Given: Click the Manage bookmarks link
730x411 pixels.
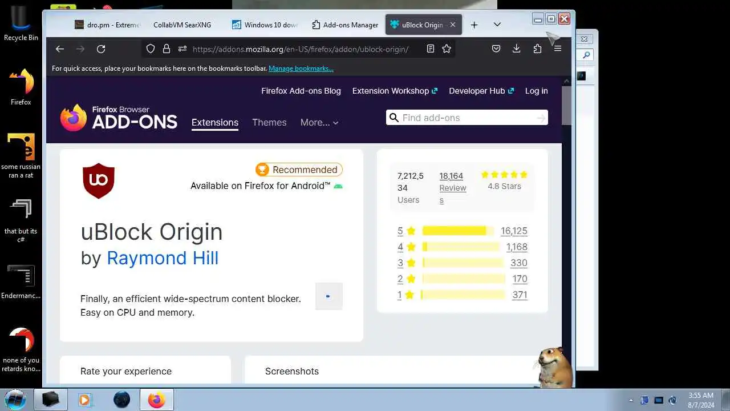Looking at the screenshot, I should pos(301,68).
